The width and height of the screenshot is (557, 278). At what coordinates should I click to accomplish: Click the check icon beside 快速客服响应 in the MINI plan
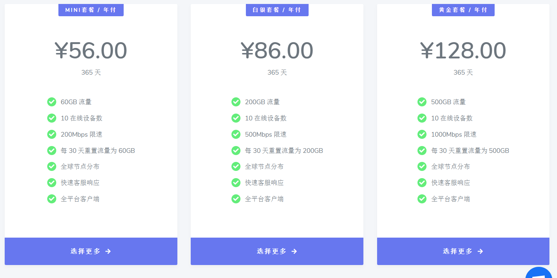pos(52,182)
